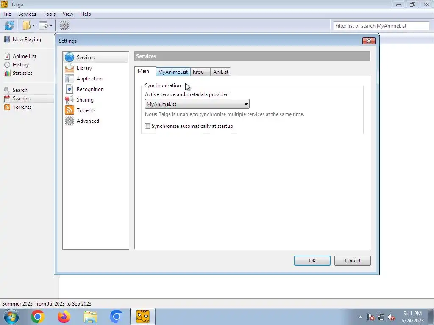Select Advanced category in Settings

click(96, 121)
